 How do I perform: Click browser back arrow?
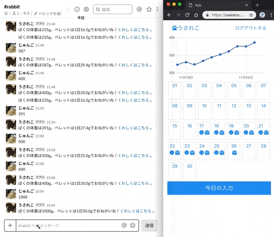point(169,15)
